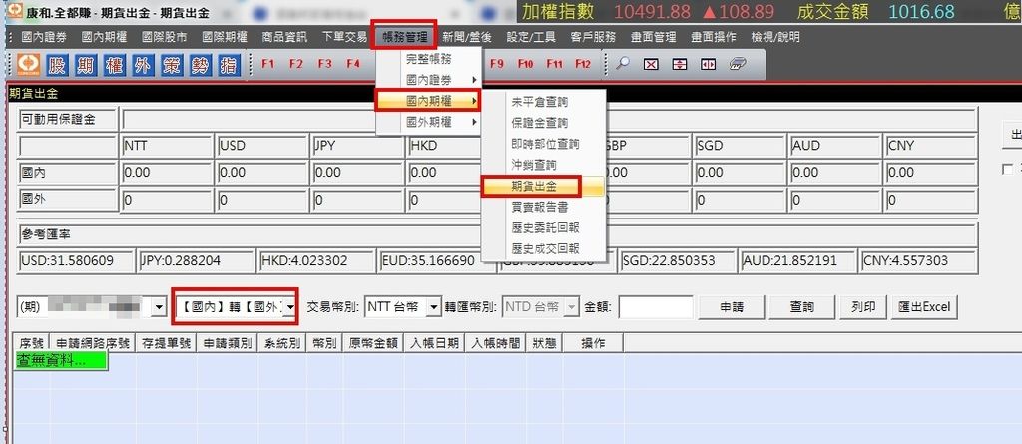Open the 【國內】轉【國外】 transfer direction dropdown
Image resolution: width=1022 pixels, height=444 pixels.
click(290, 306)
